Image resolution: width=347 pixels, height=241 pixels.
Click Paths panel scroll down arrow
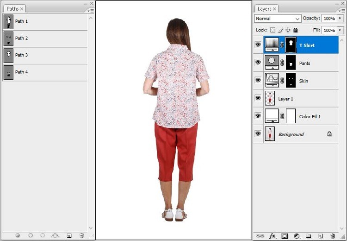coord(91,228)
